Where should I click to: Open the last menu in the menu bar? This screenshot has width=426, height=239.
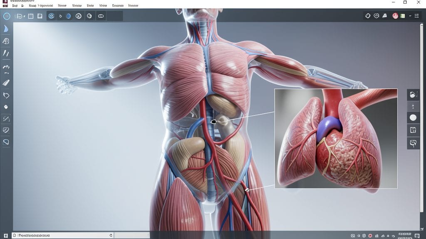(x=133, y=5)
